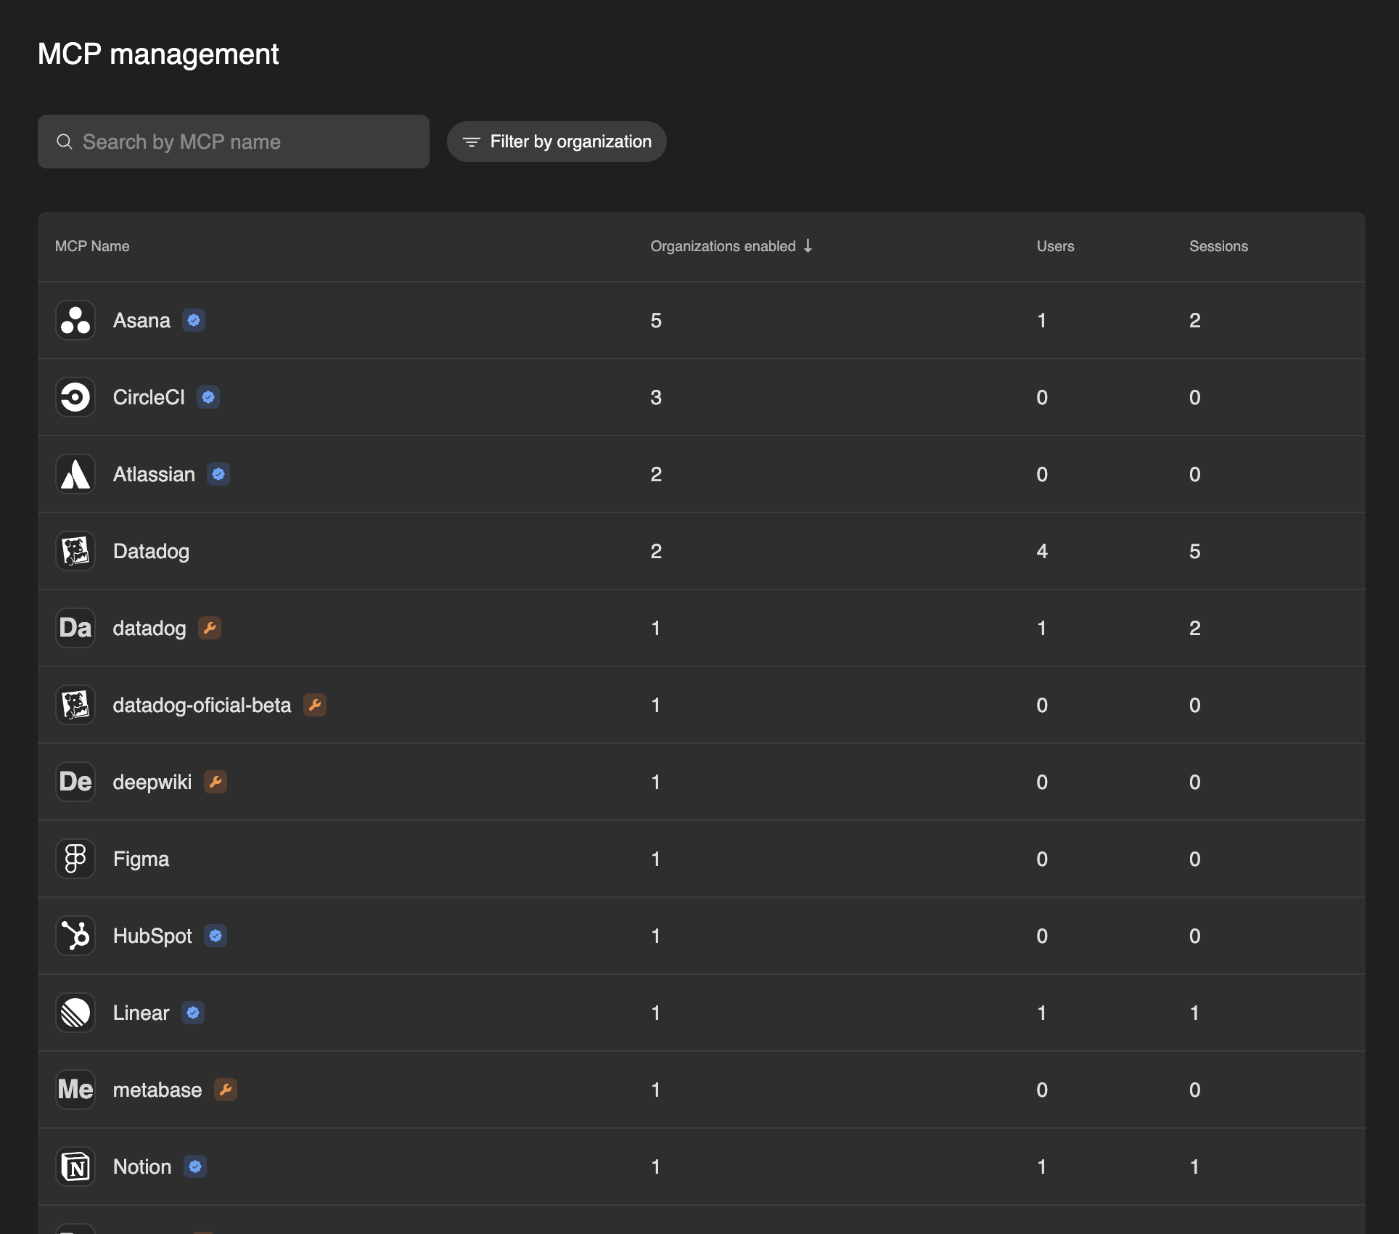Viewport: 1399px width, 1234px height.
Task: Click the Users column header
Action: [x=1055, y=246]
